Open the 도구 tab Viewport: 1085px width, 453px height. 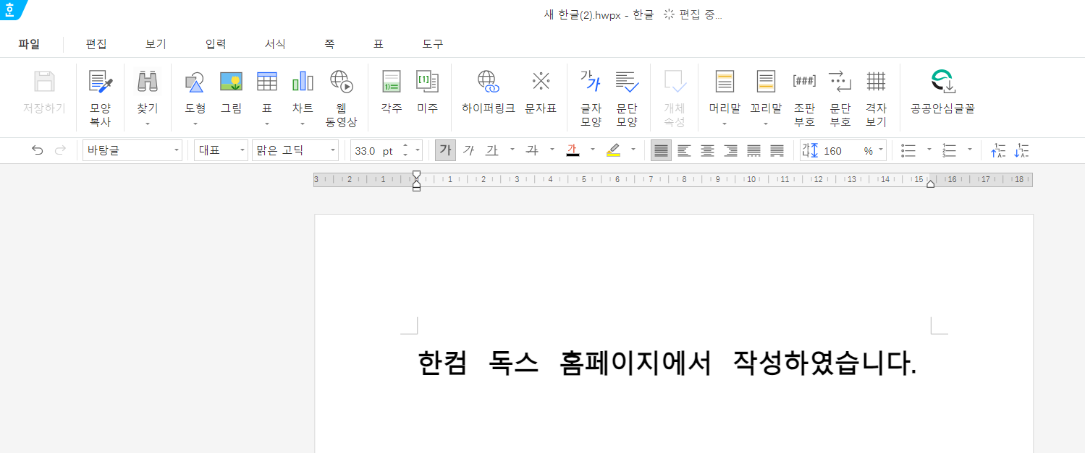(x=433, y=44)
